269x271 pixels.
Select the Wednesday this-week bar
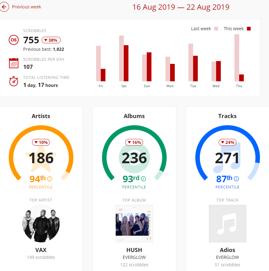(218, 71)
